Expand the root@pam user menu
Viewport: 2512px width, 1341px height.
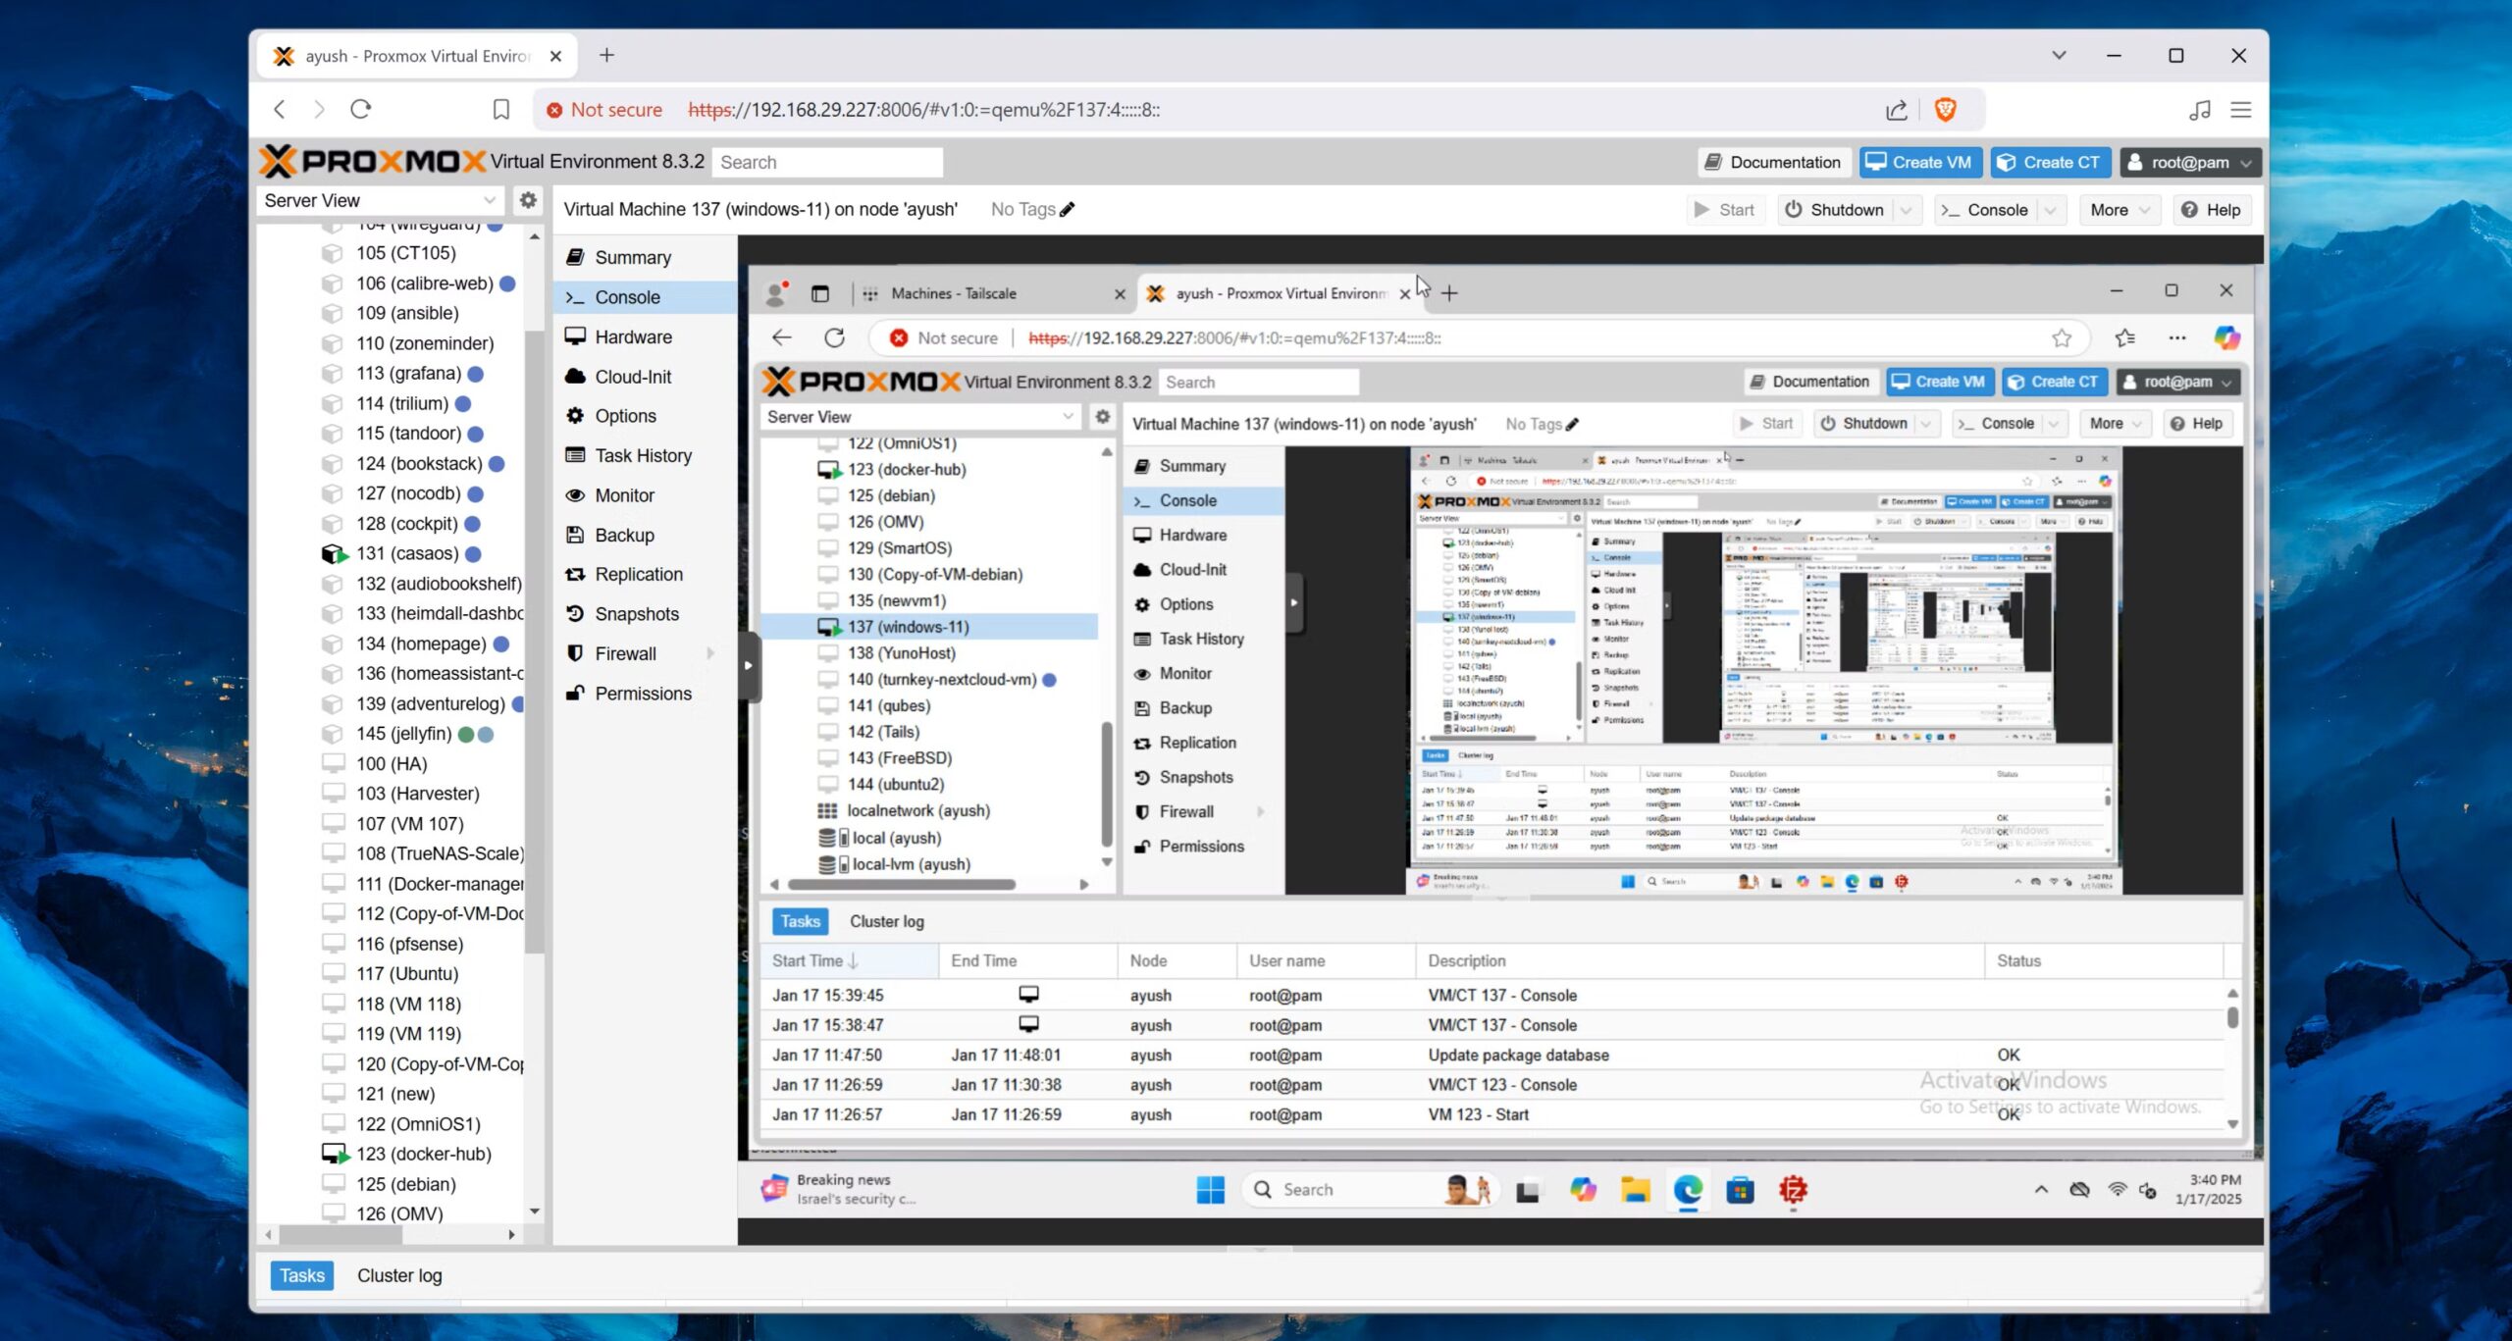pos(2190,163)
